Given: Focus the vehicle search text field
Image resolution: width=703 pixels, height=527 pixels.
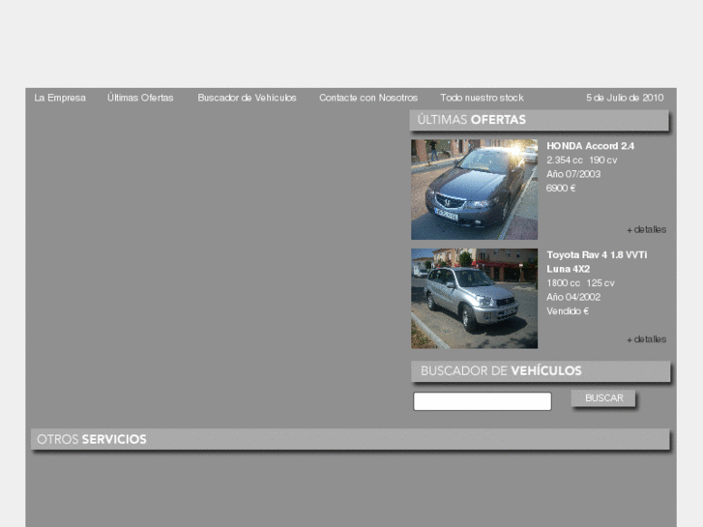Looking at the screenshot, I should [x=482, y=400].
